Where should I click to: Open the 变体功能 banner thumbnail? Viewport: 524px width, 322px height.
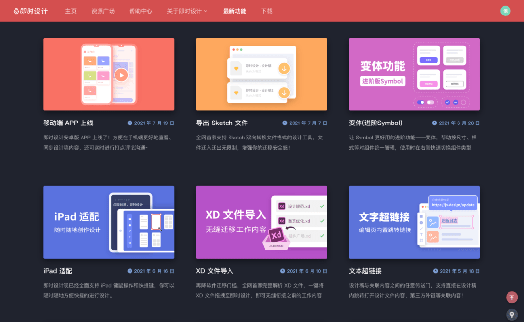[x=414, y=74]
